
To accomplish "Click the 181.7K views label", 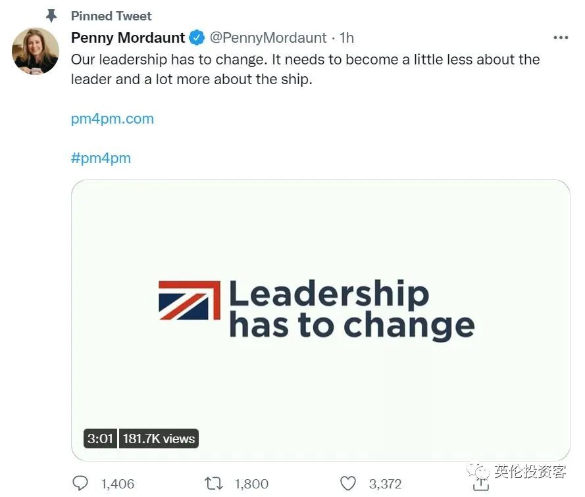I will tap(159, 438).
